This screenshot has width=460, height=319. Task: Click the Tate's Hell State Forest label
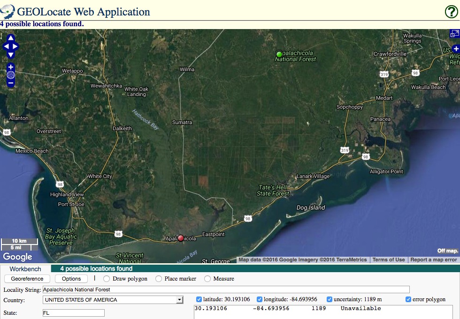click(273, 191)
